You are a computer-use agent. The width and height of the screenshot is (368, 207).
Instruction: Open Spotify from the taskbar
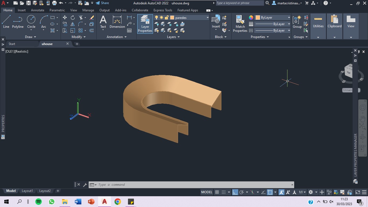click(39, 202)
